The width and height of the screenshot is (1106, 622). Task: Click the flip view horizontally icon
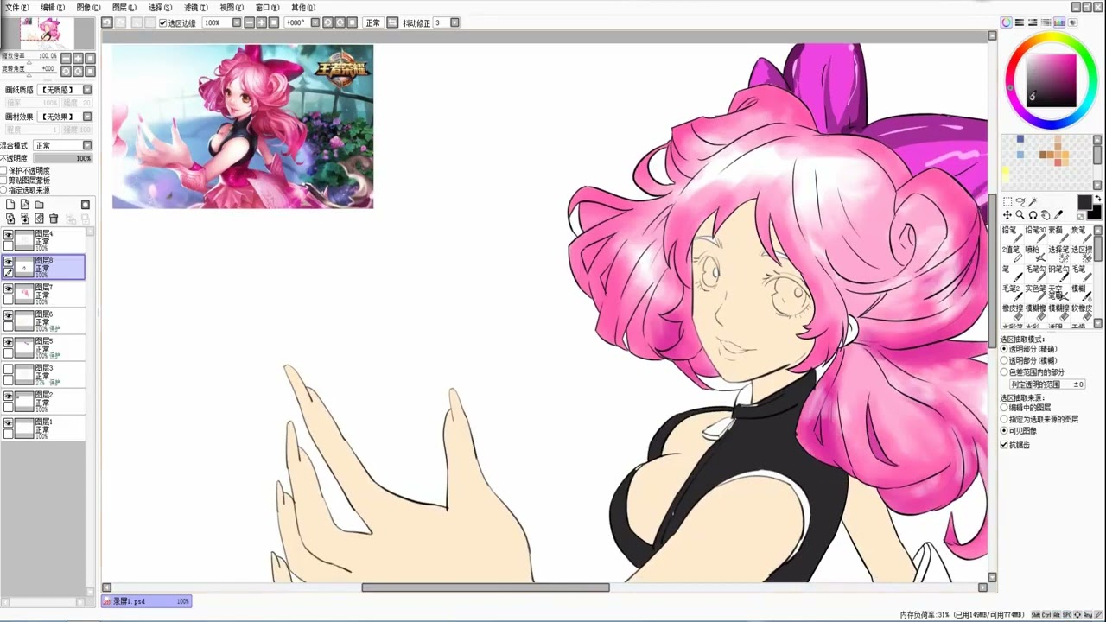point(393,22)
